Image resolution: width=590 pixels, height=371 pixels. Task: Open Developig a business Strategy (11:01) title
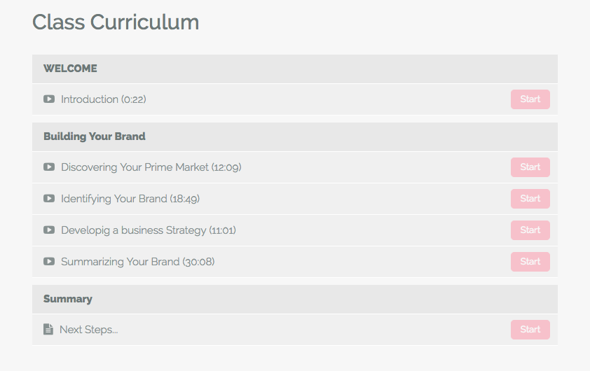click(149, 230)
